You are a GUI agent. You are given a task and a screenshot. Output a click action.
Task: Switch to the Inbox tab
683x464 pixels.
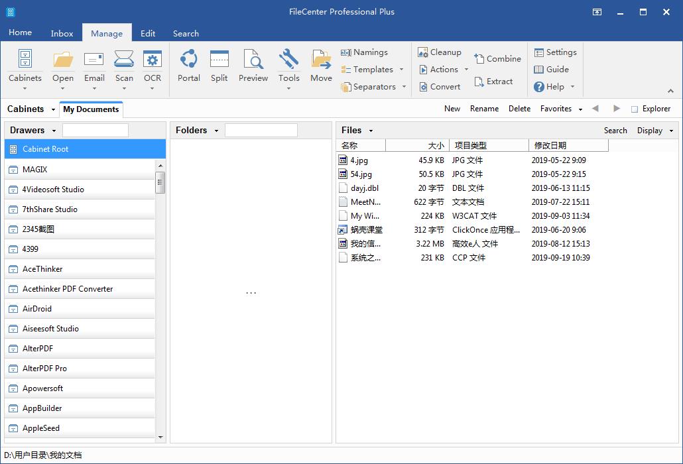pyautogui.click(x=62, y=33)
